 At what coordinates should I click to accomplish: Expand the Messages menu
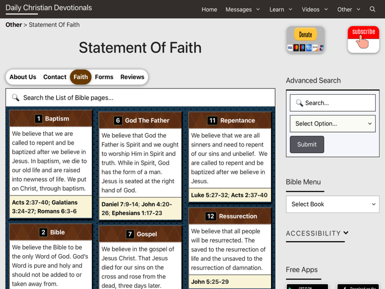click(243, 9)
